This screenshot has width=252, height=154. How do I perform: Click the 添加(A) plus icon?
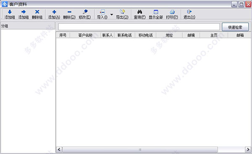click(54, 12)
